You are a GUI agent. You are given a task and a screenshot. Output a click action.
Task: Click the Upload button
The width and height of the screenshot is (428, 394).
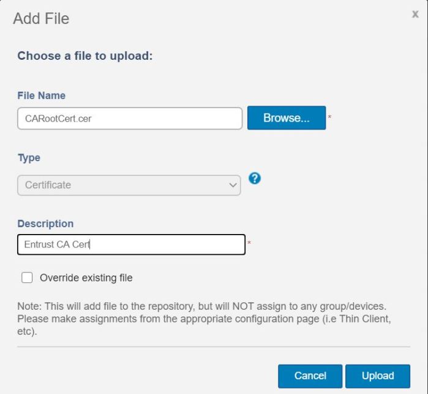pyautogui.click(x=377, y=376)
